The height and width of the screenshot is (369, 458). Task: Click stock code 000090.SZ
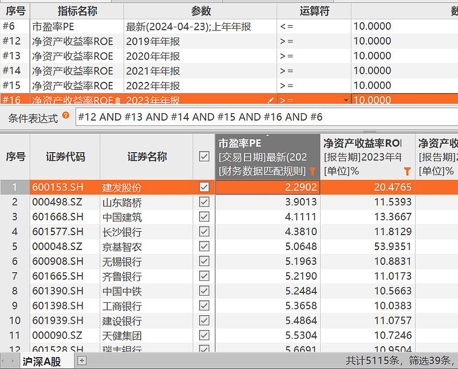coord(57,335)
